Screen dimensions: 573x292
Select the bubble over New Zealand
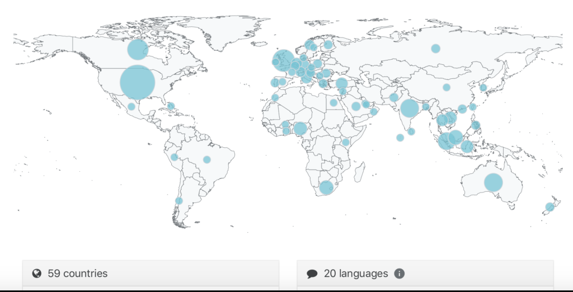[549, 207]
